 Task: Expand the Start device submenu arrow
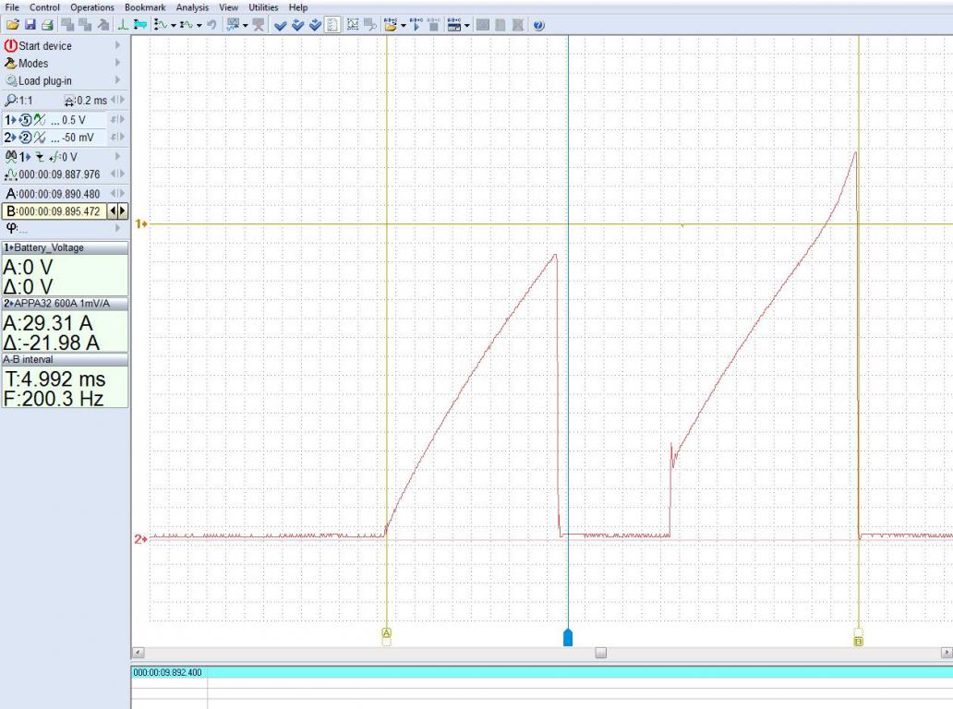(117, 45)
